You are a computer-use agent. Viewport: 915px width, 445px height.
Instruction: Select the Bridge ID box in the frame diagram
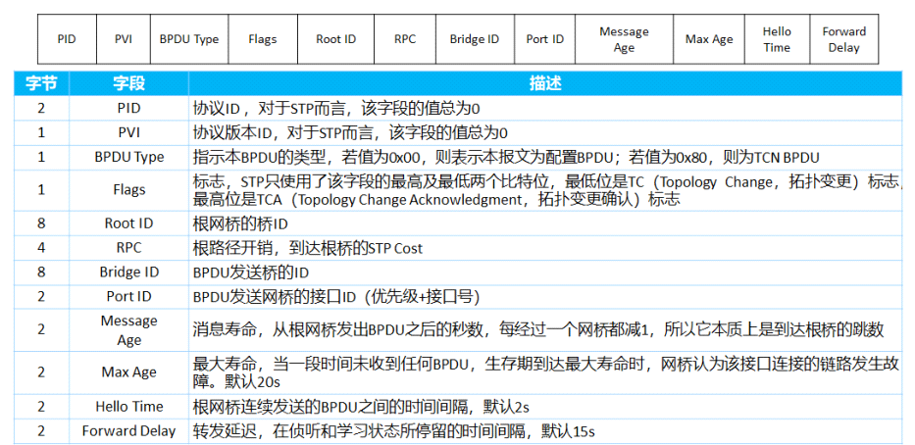[475, 39]
